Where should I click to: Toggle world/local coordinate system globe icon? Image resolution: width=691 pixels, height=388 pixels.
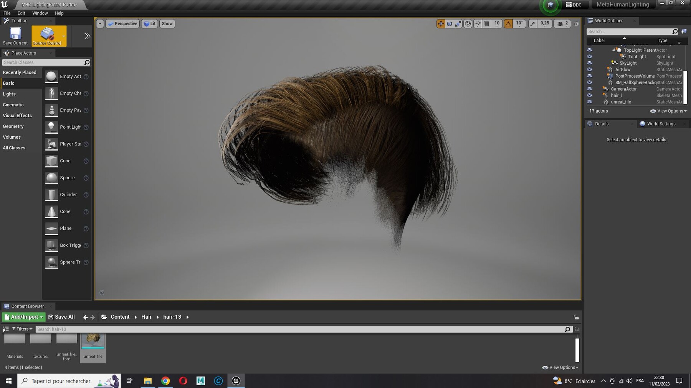[x=468, y=24]
